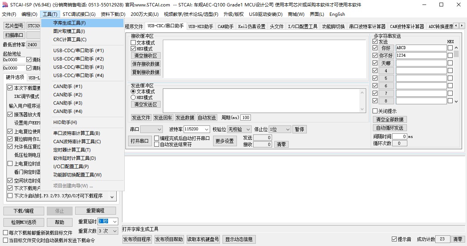Open 串口波特率计算工具(B) menu entry
The height and width of the screenshot is (246, 467).
coord(83,133)
